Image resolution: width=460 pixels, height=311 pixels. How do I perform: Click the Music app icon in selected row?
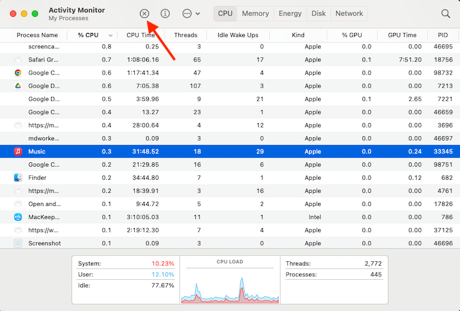coord(18,152)
